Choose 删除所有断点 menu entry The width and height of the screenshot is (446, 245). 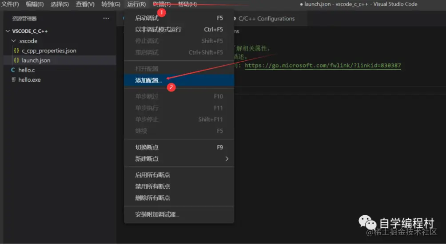[179, 198]
